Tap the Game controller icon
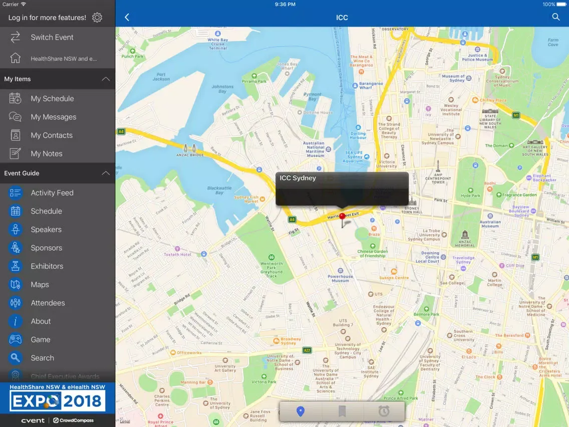The height and width of the screenshot is (427, 569). [x=15, y=339]
